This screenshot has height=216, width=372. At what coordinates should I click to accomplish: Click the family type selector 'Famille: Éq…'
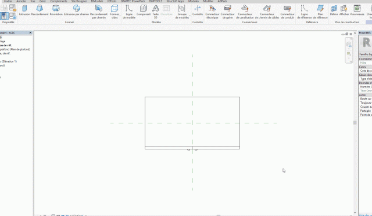366,54
